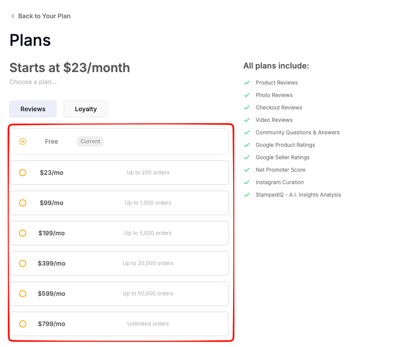Click the checkmark beside Photo Reviews
414x347 pixels.
point(247,95)
